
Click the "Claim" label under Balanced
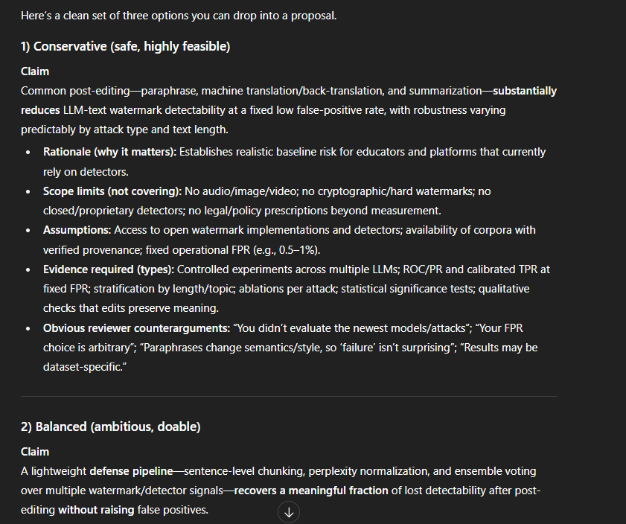[35, 452]
